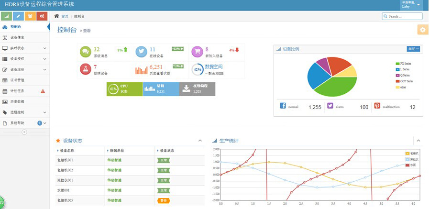Click the green chat bubble system messages icon

coord(86,52)
